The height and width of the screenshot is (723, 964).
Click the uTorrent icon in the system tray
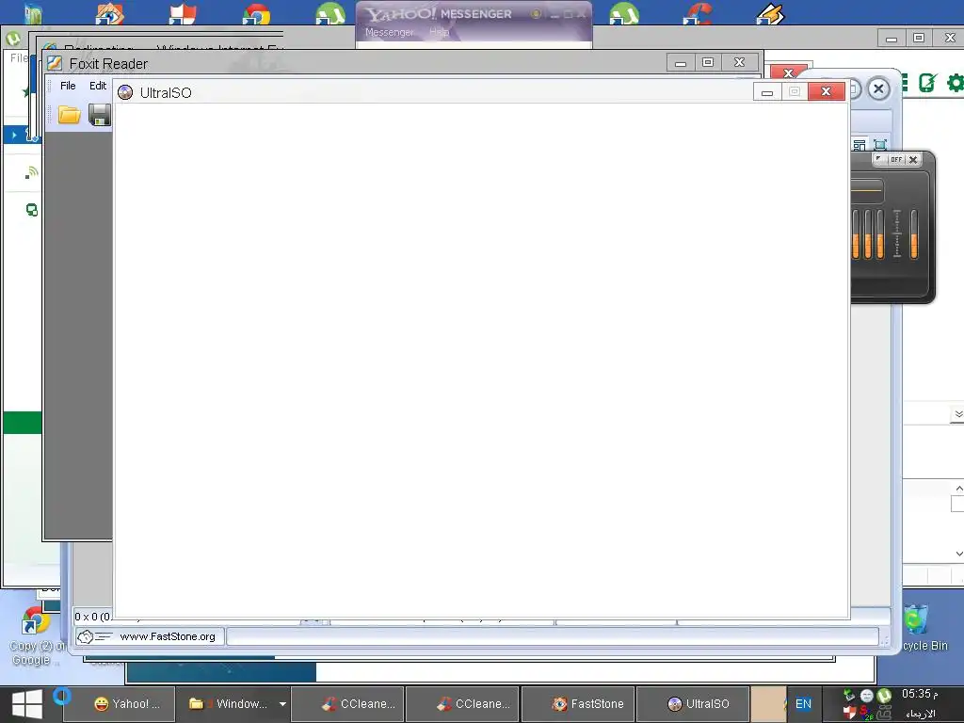click(x=884, y=696)
